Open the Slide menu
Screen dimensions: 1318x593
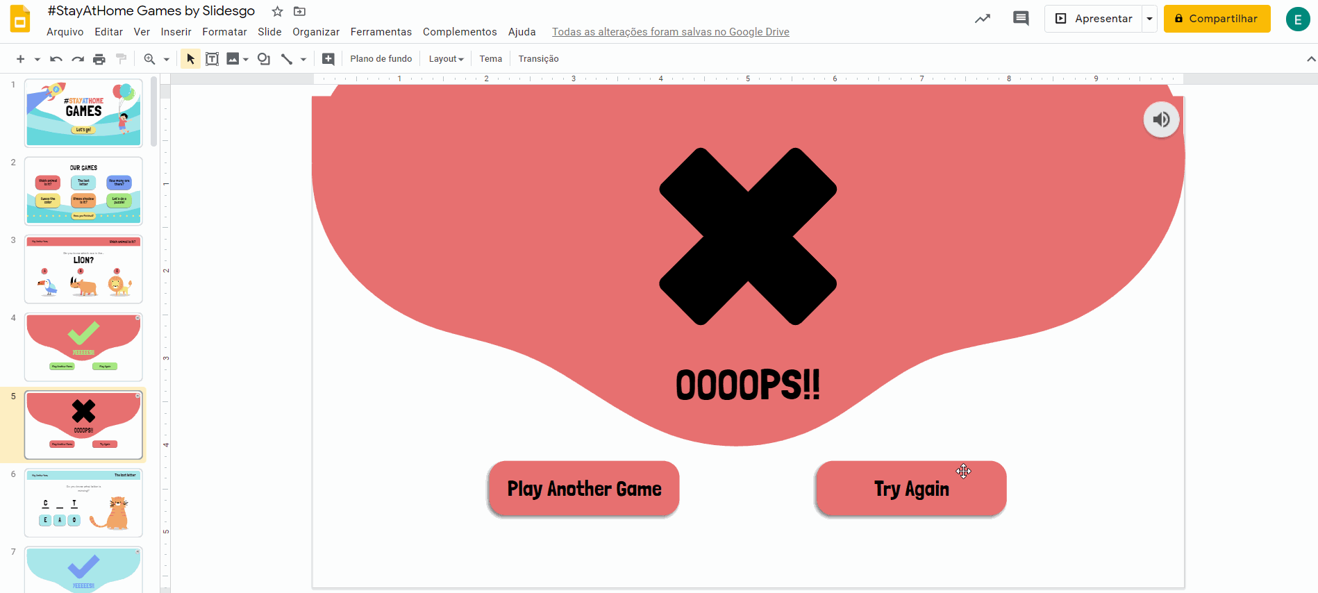pyautogui.click(x=269, y=32)
